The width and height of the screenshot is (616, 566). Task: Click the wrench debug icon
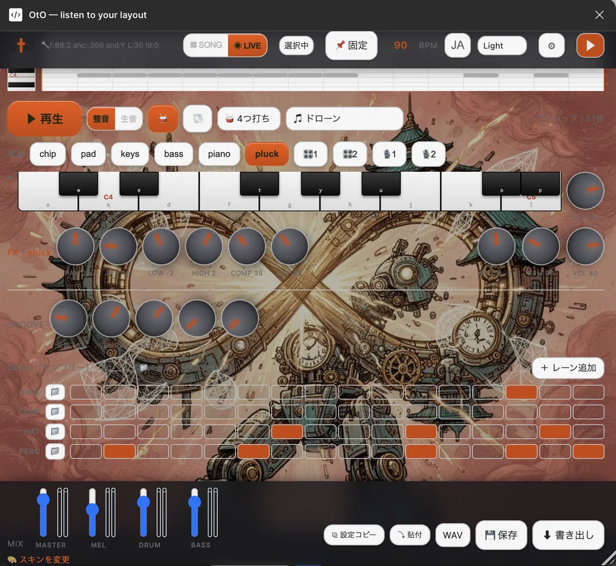[45, 45]
